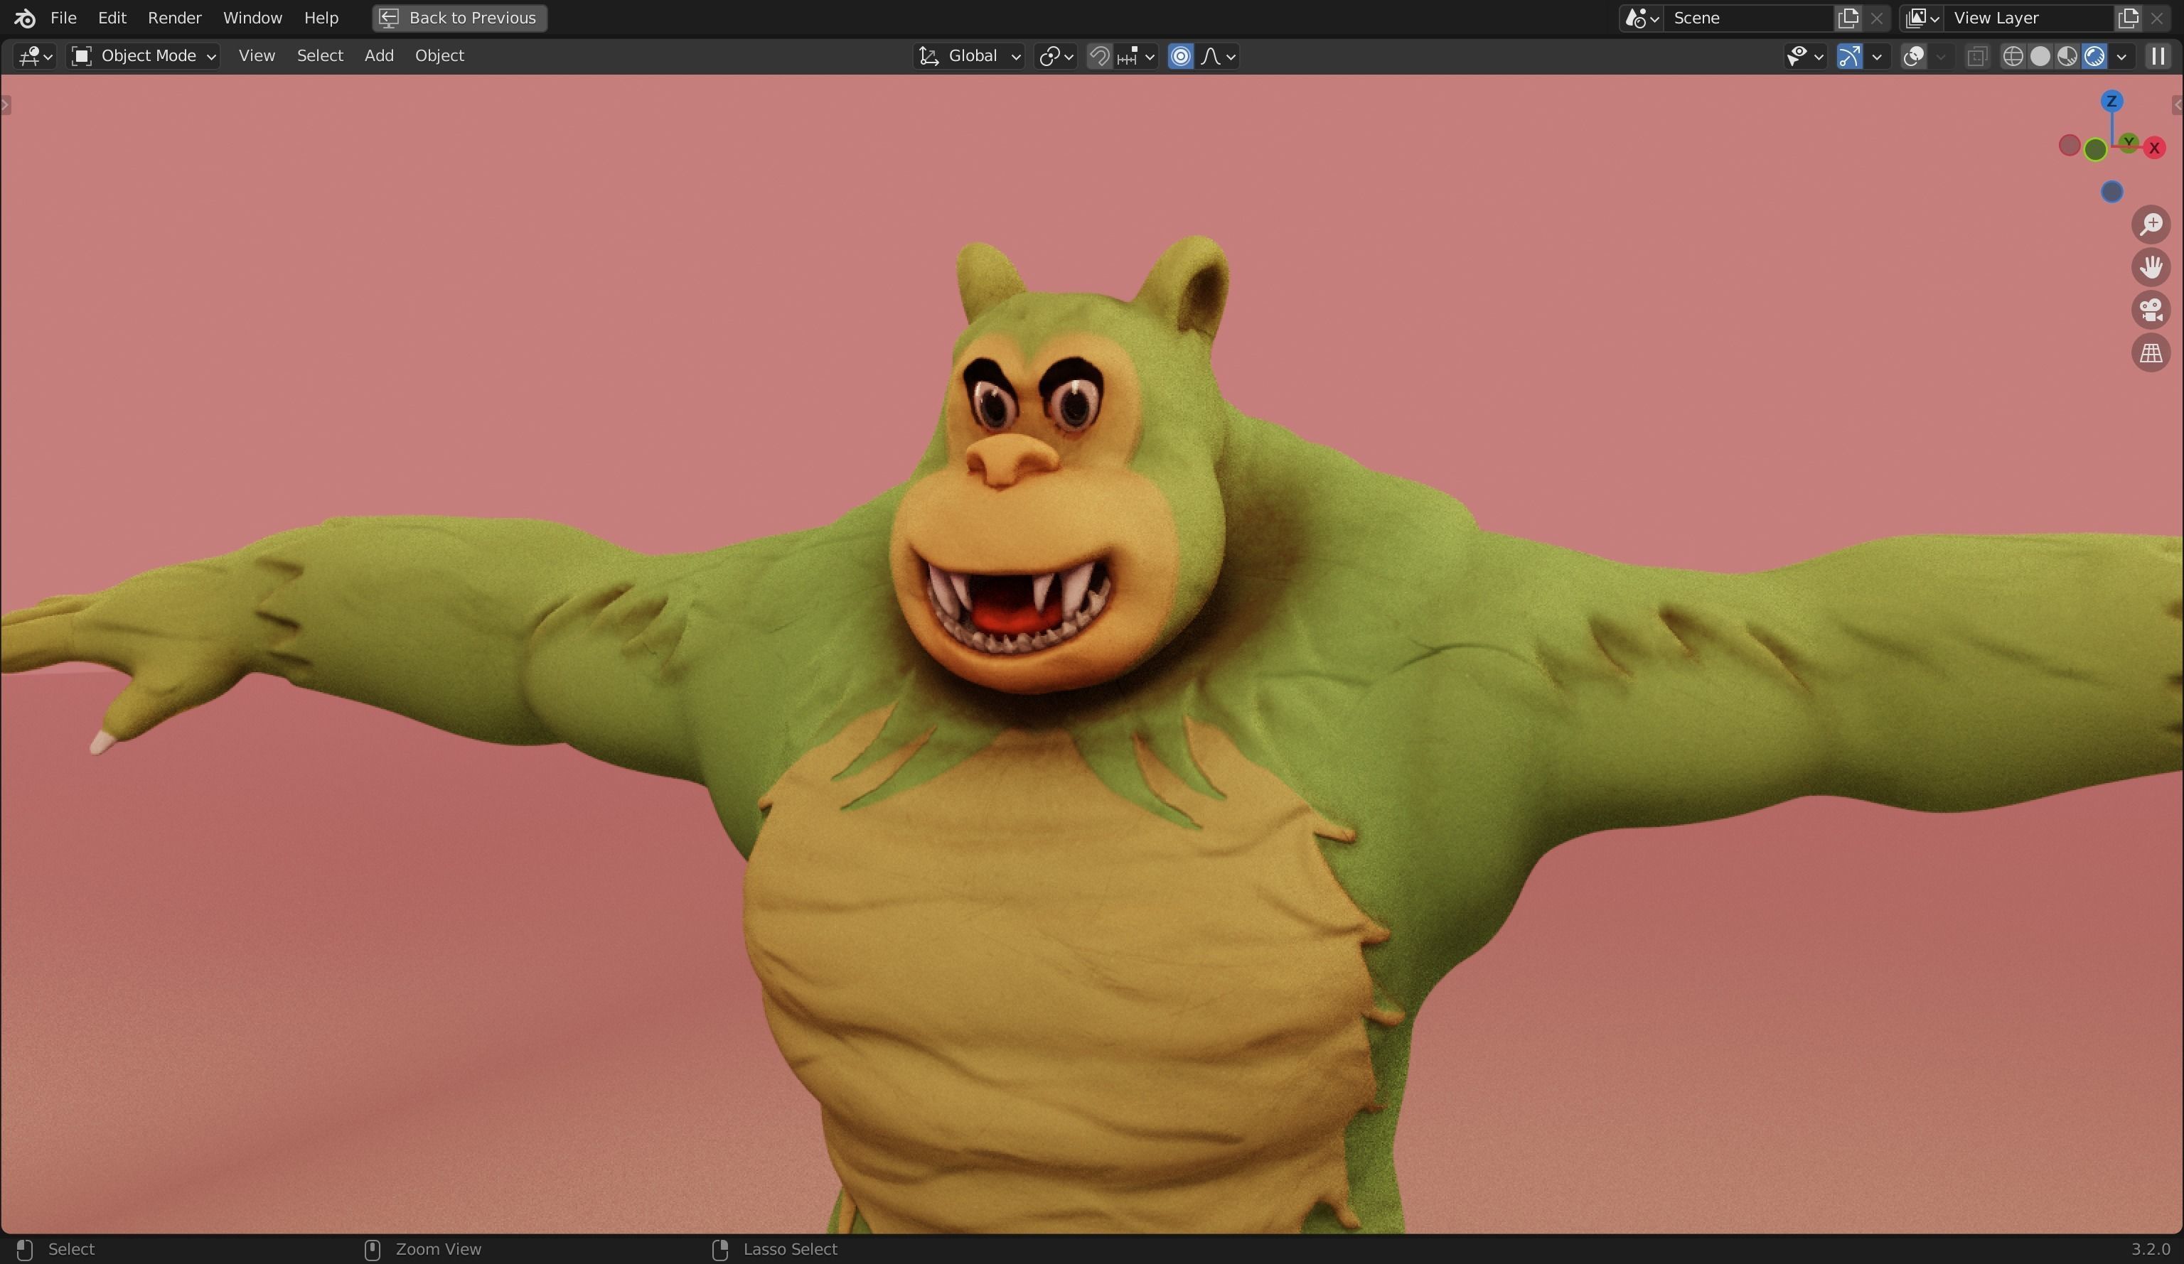Click the negative X axis gizmo circle
This screenshot has width=2184, height=1264.
(x=2070, y=146)
